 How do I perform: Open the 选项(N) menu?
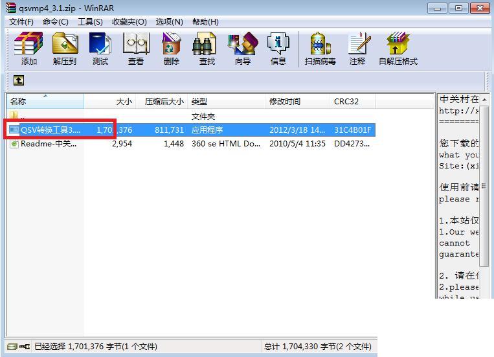(x=169, y=22)
